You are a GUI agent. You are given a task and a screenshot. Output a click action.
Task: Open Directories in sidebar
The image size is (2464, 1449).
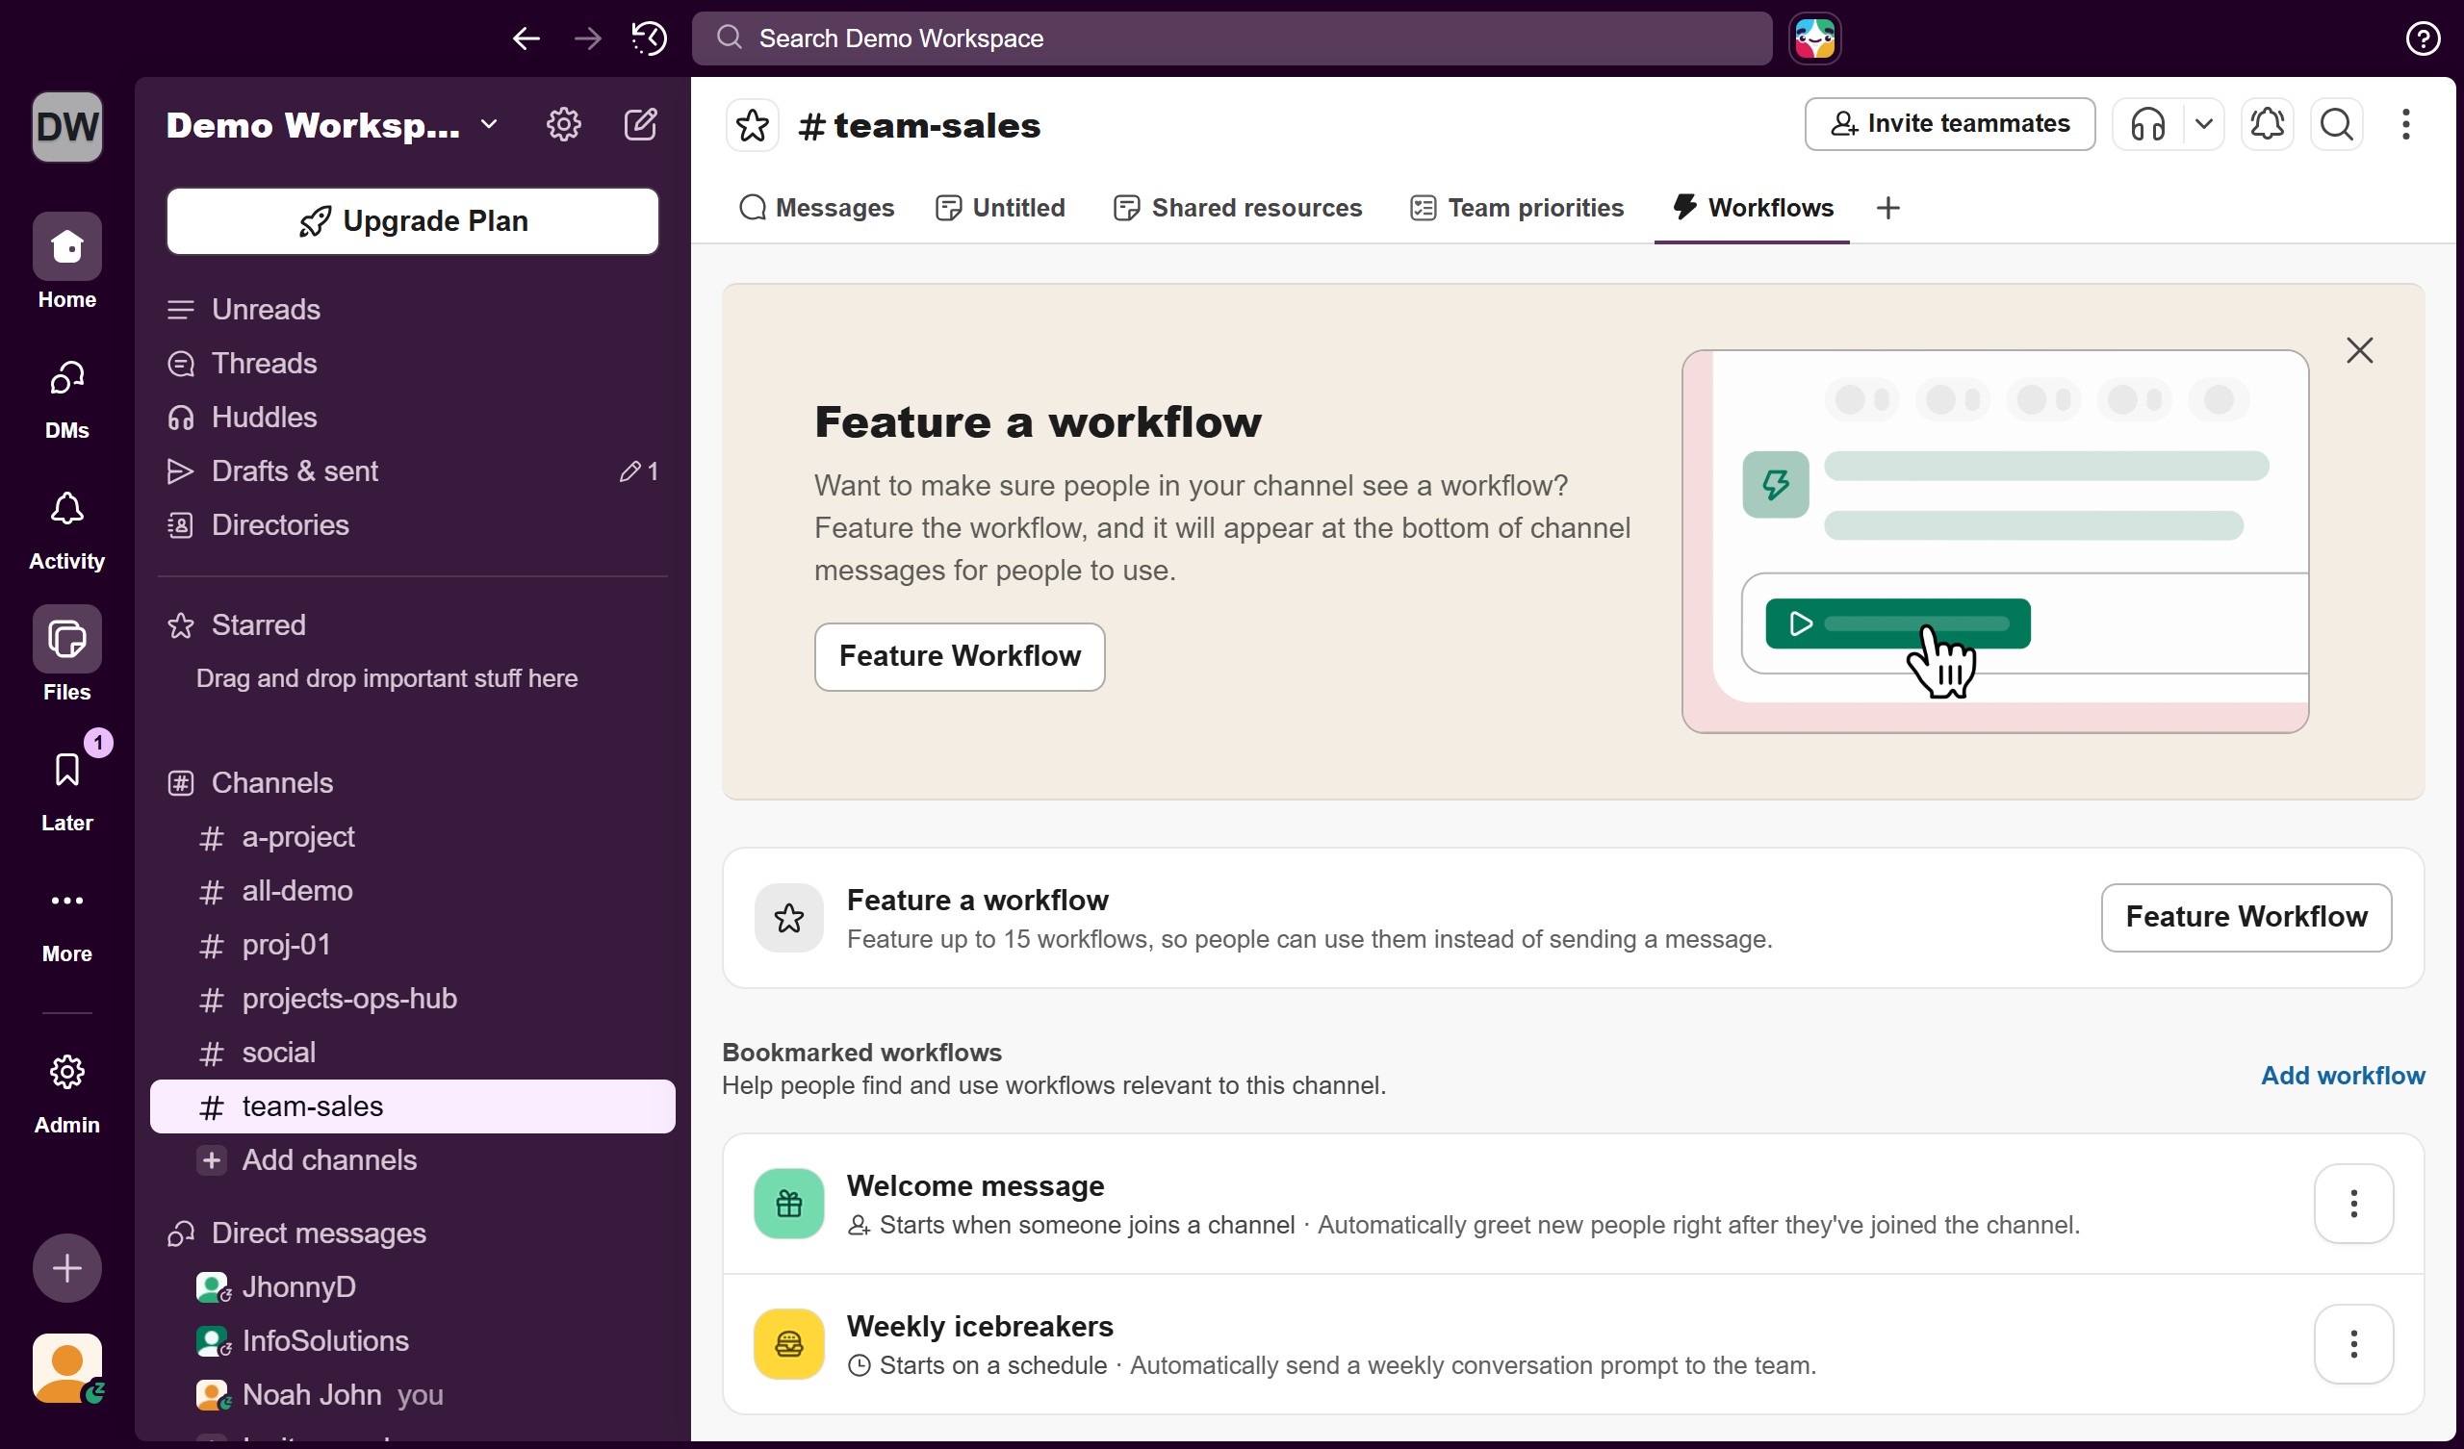point(413,525)
